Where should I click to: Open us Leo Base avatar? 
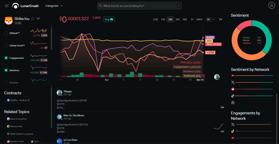(59, 141)
